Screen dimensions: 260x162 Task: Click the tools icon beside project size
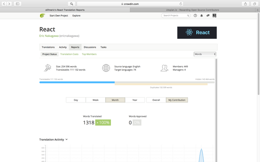click(48, 68)
